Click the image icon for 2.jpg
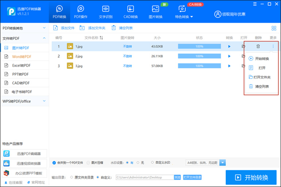This screenshot has height=187, width=281. pos(70,56)
